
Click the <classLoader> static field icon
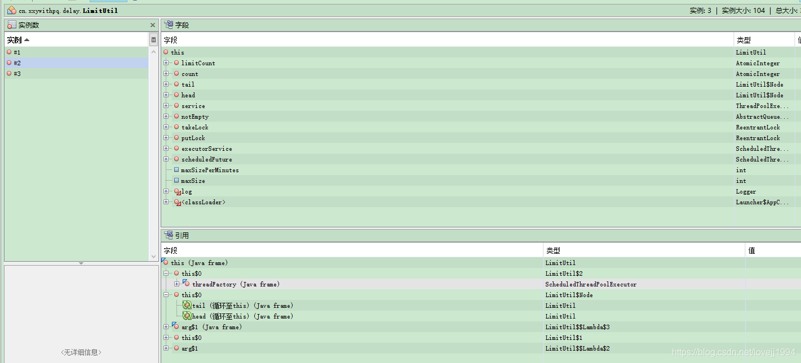click(178, 203)
